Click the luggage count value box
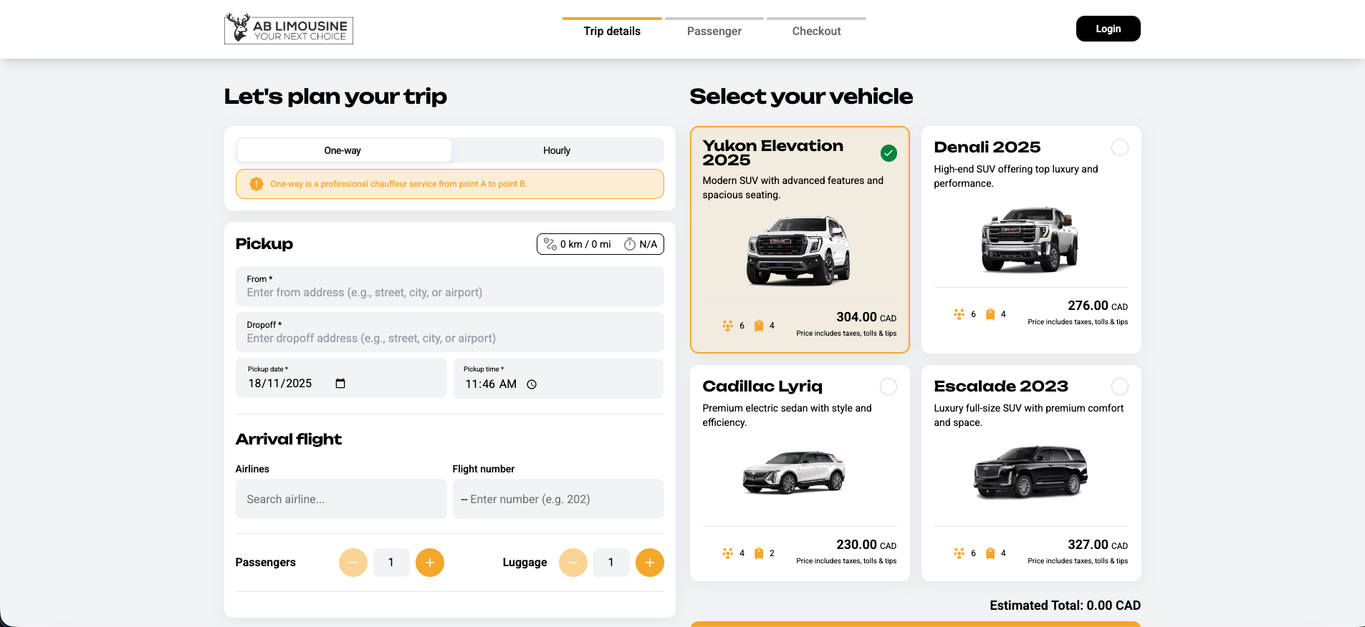Image resolution: width=1365 pixels, height=627 pixels. point(611,563)
